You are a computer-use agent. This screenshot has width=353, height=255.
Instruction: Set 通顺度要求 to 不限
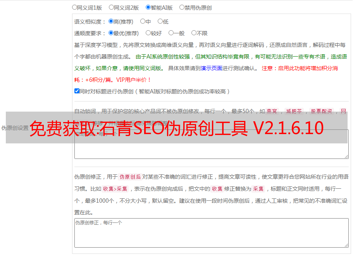[194, 33]
